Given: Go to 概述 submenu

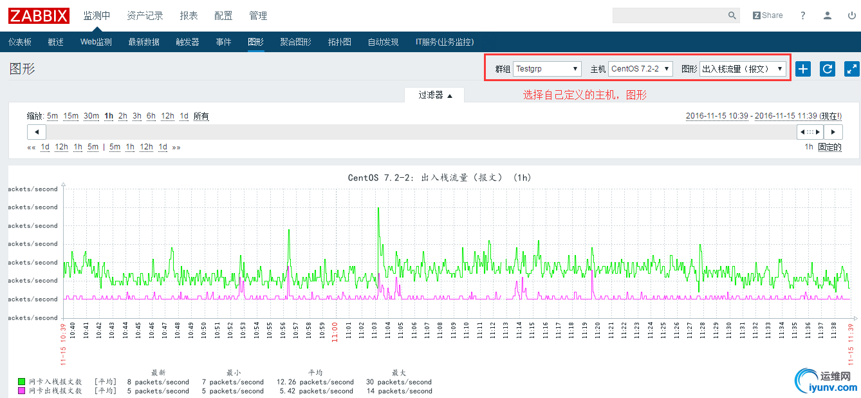Looking at the screenshot, I should click(x=56, y=42).
